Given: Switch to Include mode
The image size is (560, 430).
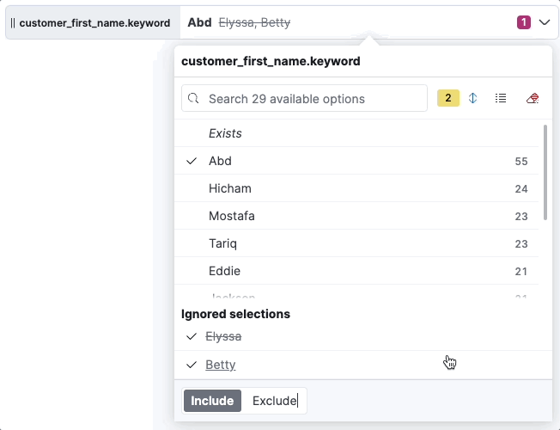Looking at the screenshot, I should pos(212,401).
